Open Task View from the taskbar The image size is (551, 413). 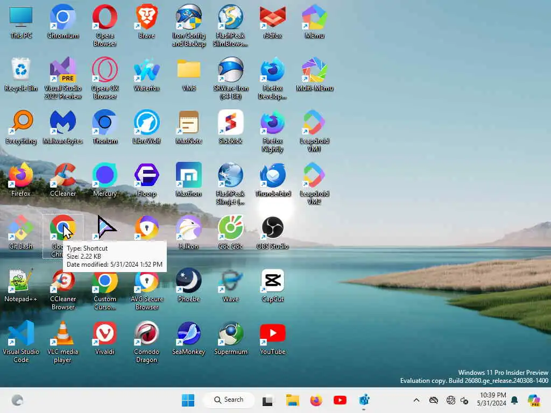[x=267, y=400]
